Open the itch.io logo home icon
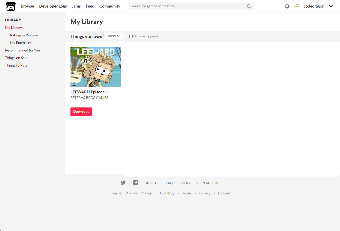340x231 pixels. click(x=11, y=6)
